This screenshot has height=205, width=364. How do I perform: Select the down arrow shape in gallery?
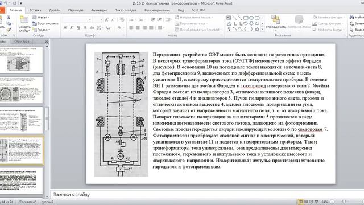251,23
